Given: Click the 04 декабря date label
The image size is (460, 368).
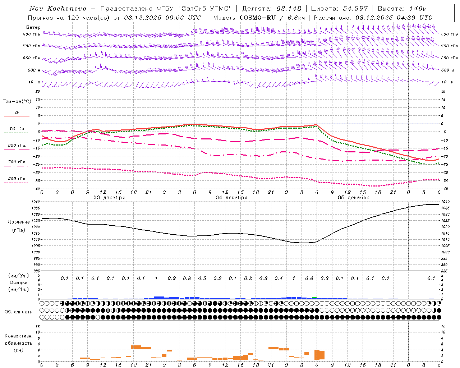Looking at the screenshot, I should point(231,198).
